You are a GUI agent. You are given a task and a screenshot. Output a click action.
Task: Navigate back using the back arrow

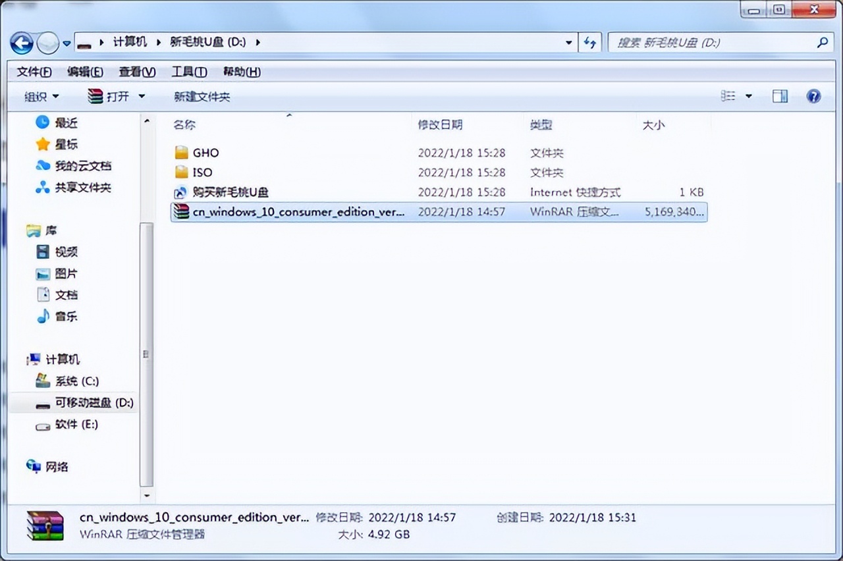[22, 43]
